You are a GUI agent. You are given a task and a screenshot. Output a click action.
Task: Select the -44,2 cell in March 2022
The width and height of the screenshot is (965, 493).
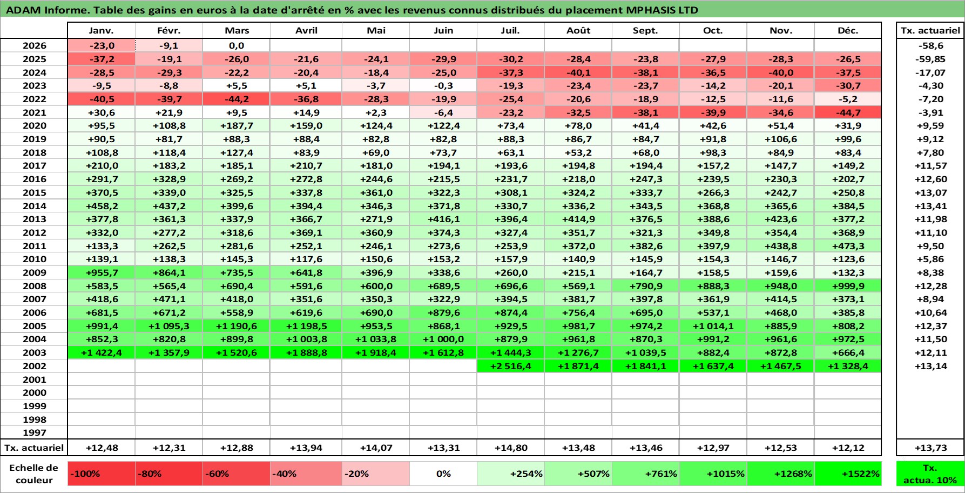(237, 99)
